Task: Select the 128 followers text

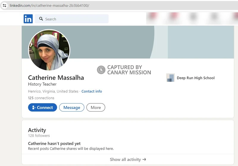Action: (x=39, y=136)
